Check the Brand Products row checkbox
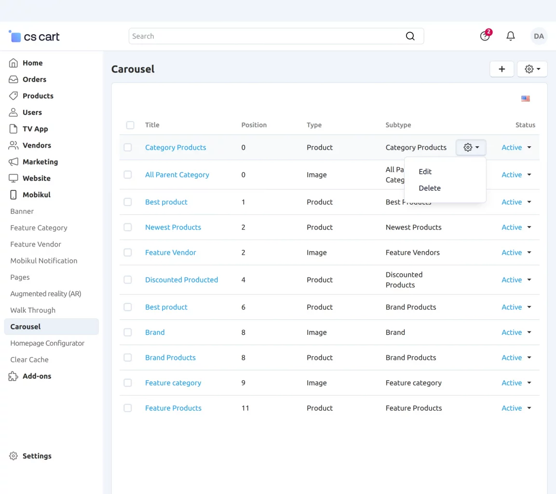The height and width of the screenshot is (494, 556). 128,357
